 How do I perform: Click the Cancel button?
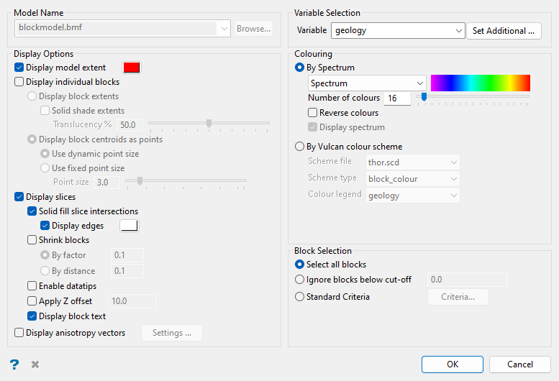(x=520, y=364)
